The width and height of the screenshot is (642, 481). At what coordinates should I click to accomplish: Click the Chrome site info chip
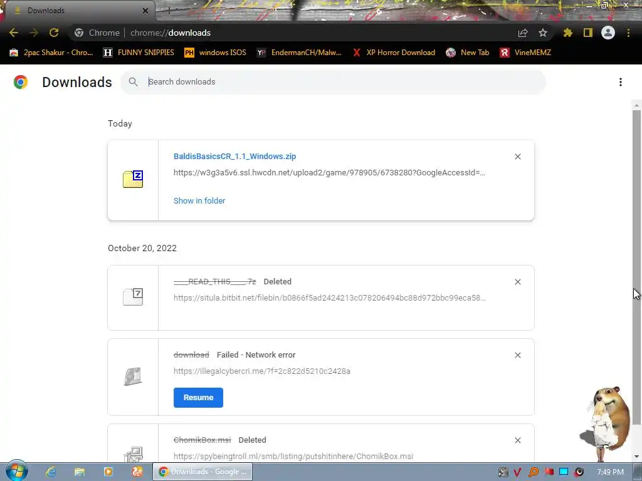pyautogui.click(x=97, y=33)
